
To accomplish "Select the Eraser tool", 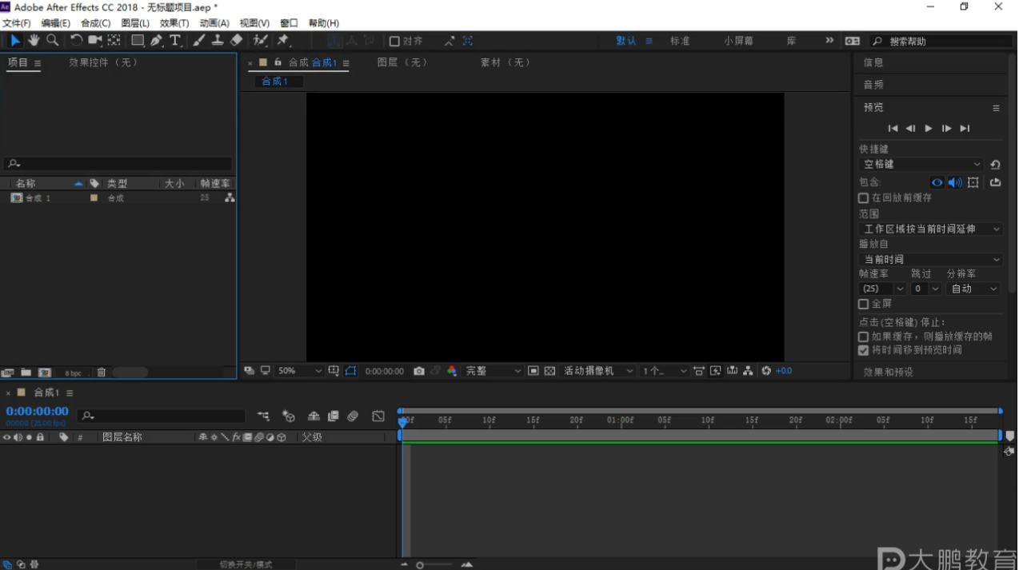I will click(236, 41).
